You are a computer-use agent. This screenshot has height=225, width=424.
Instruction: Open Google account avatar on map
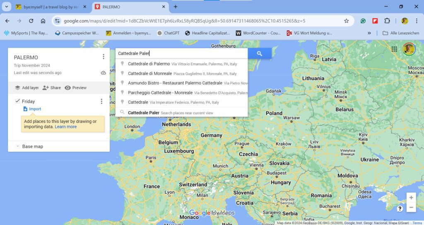coord(409,49)
